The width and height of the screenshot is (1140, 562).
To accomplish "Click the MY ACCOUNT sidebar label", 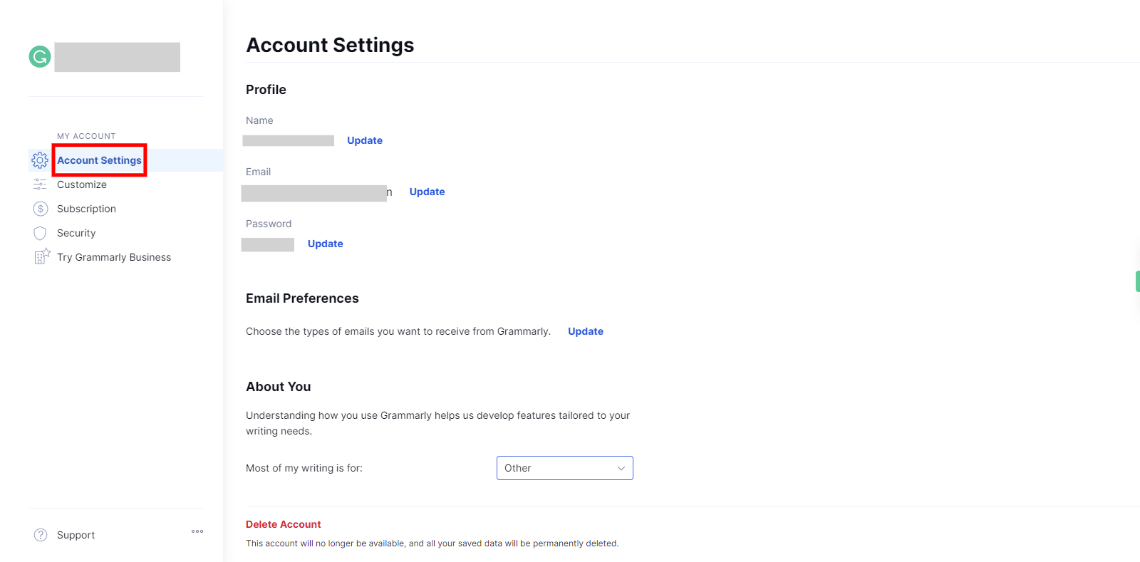I will [86, 136].
